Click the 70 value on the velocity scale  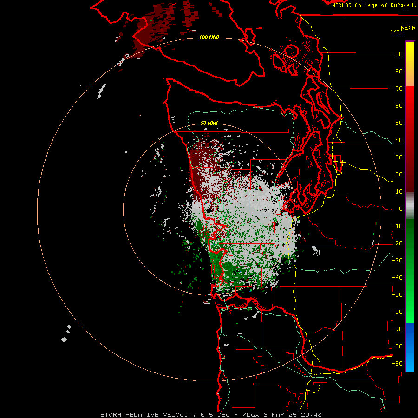click(x=399, y=89)
